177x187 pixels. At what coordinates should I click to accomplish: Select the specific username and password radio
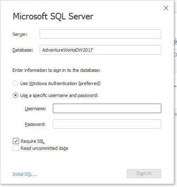15,95
